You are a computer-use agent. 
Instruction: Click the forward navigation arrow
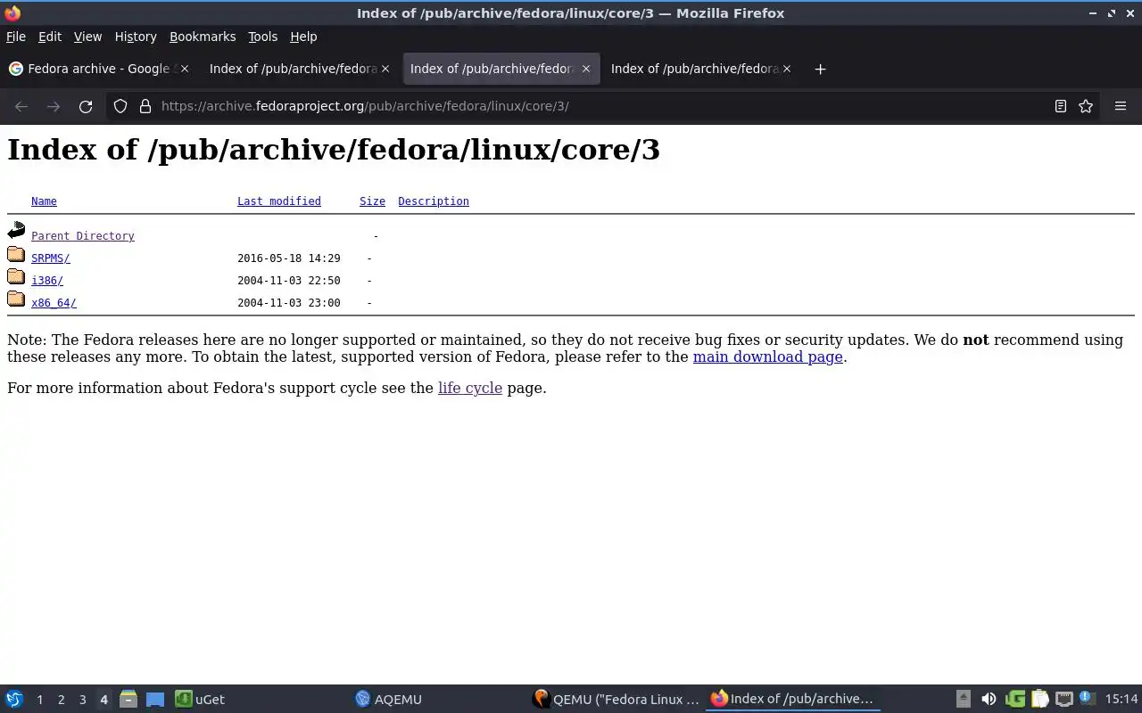(x=54, y=106)
